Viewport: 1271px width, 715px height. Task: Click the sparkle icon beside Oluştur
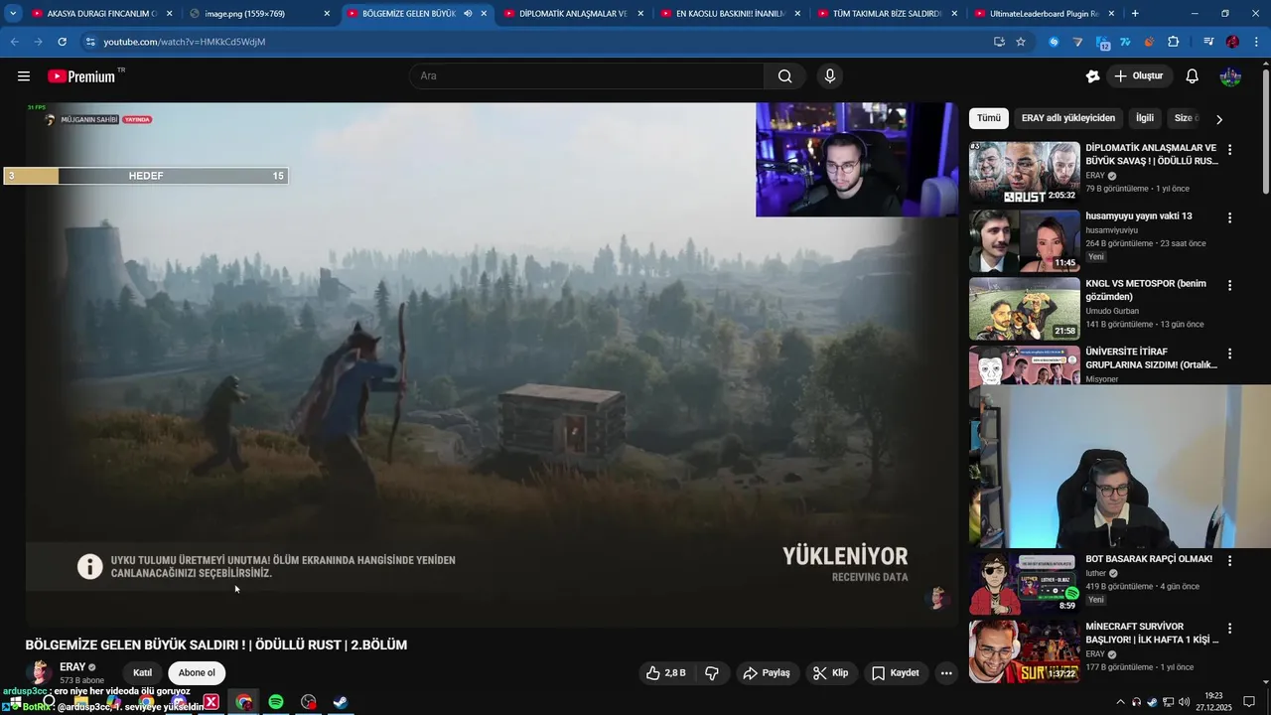point(1092,76)
